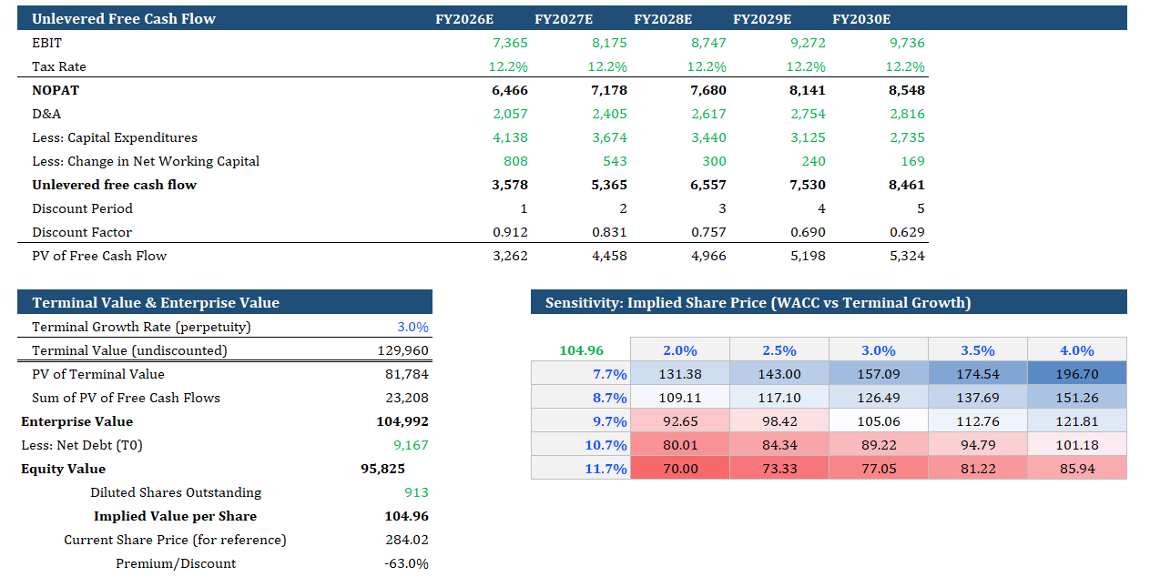Select the Equity Value figure 95,825
The height and width of the screenshot is (587, 1150).
tap(383, 469)
